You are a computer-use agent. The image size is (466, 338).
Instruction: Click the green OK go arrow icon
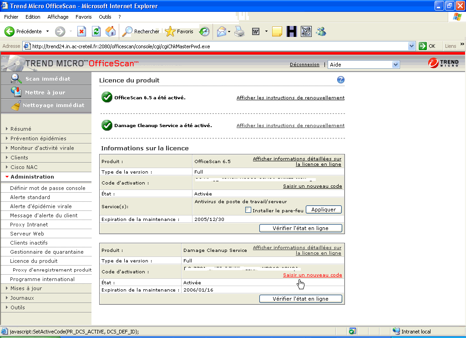[423, 46]
